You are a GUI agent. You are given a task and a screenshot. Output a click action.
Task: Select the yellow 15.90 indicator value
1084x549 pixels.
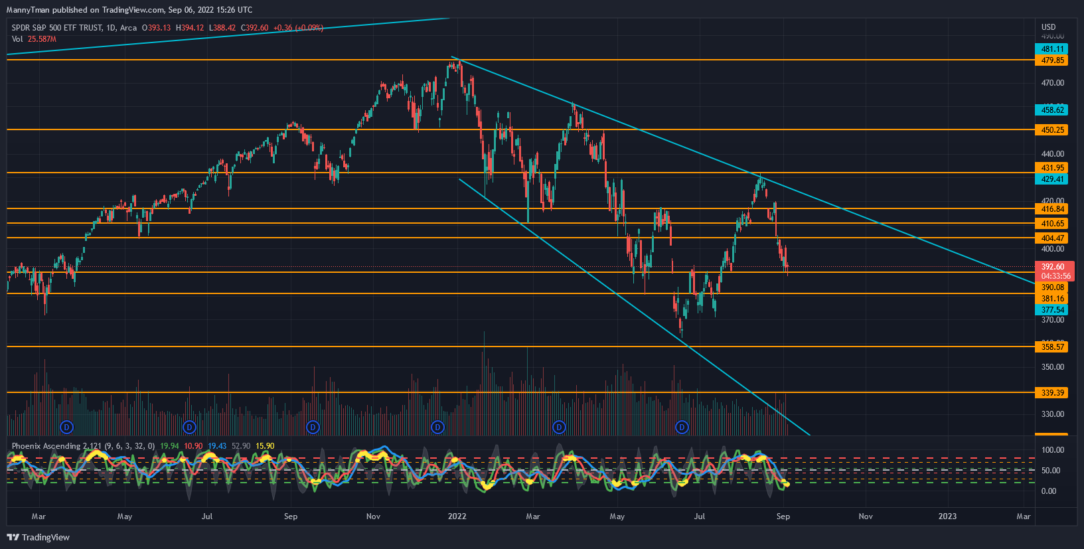click(265, 446)
